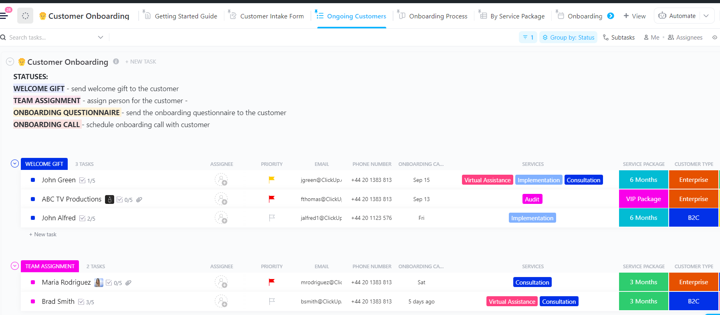Click the WELCOME GIFT status label
Viewport: 720px width, 315px height.
point(44,164)
